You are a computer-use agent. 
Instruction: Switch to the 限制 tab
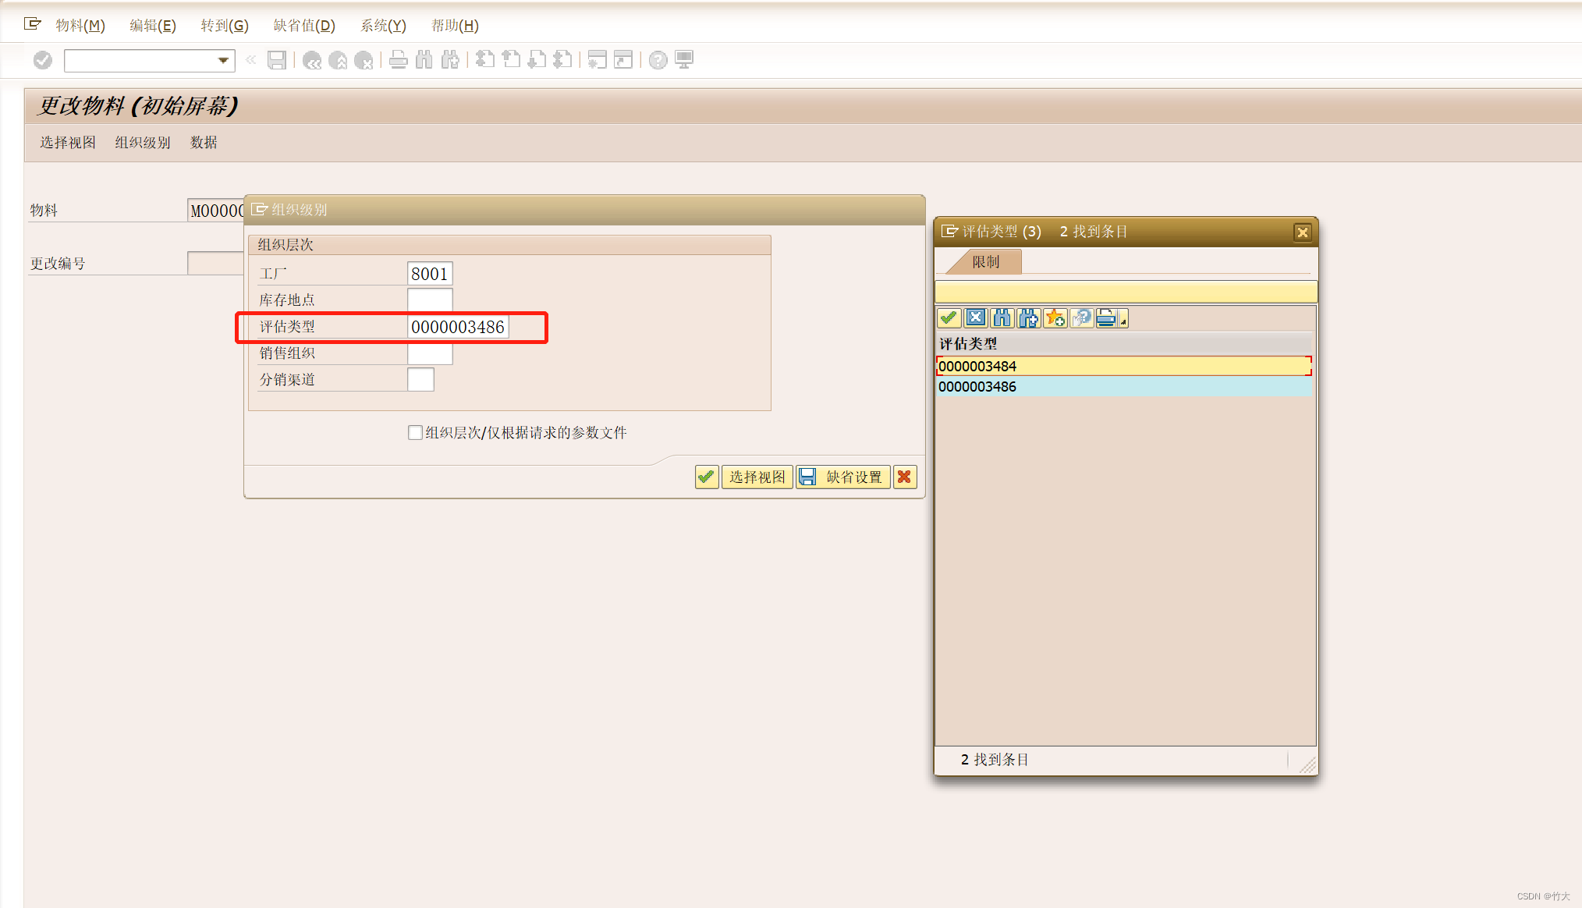point(985,262)
